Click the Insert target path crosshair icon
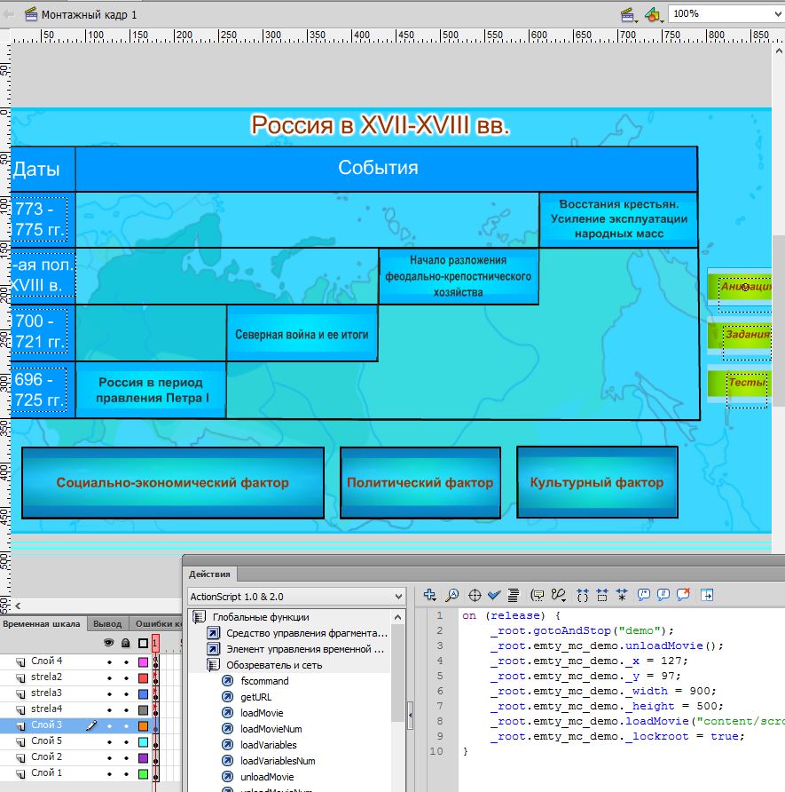The width and height of the screenshot is (785, 792). (475, 595)
